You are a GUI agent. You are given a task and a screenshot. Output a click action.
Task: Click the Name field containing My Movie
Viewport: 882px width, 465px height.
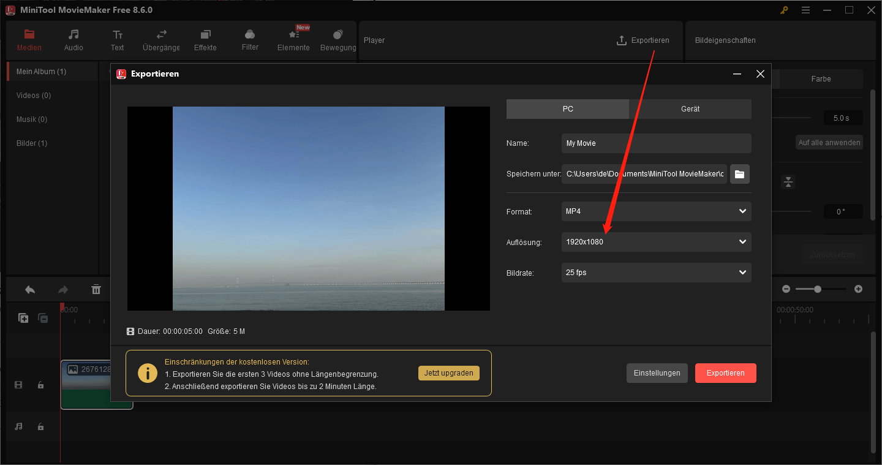(x=656, y=143)
